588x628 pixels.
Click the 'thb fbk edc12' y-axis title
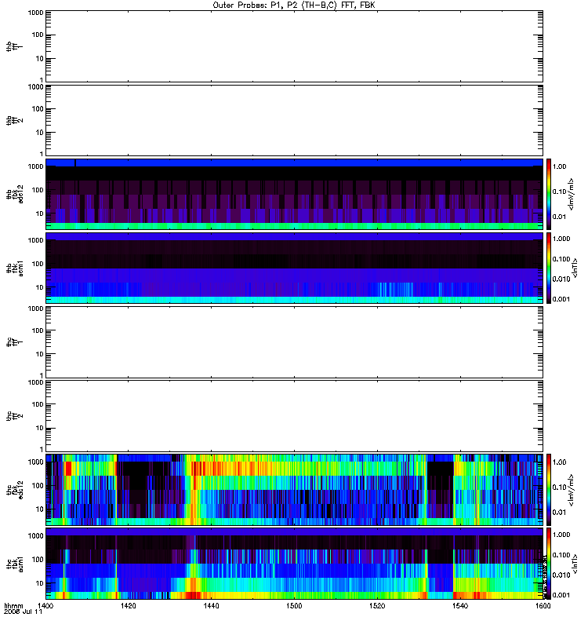click(15, 194)
